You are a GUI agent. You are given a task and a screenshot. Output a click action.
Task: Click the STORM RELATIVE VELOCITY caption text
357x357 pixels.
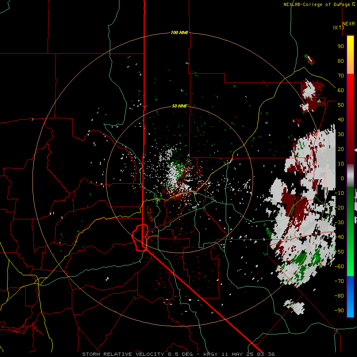(x=123, y=354)
